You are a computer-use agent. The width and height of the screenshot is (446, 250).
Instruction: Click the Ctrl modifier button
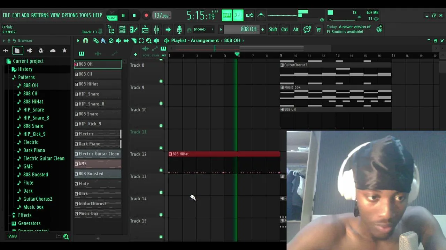284,30
